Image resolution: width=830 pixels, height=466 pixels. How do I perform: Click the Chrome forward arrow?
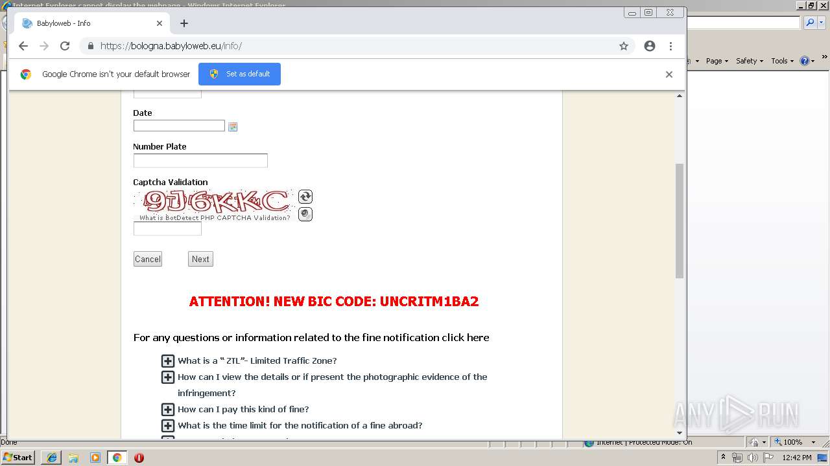[x=44, y=46]
